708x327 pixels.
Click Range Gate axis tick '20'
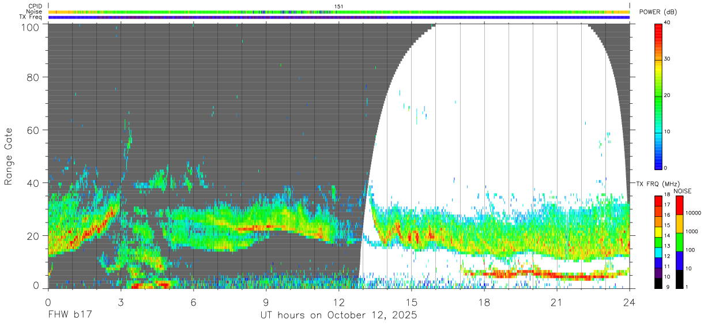coord(33,235)
